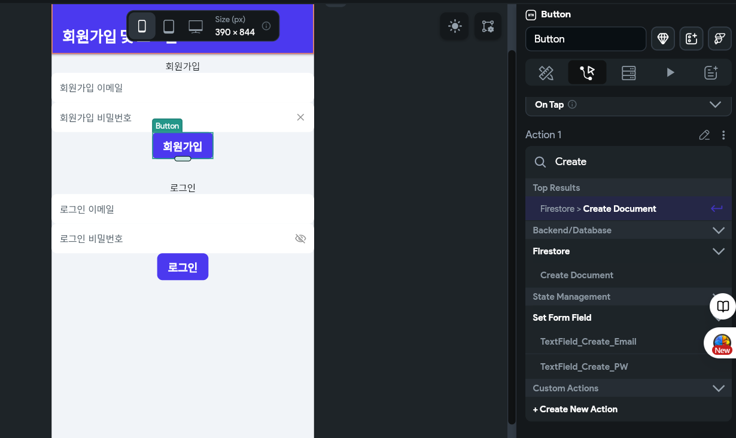Open the floating book documentation icon
This screenshot has width=736, height=438.
coord(723,307)
